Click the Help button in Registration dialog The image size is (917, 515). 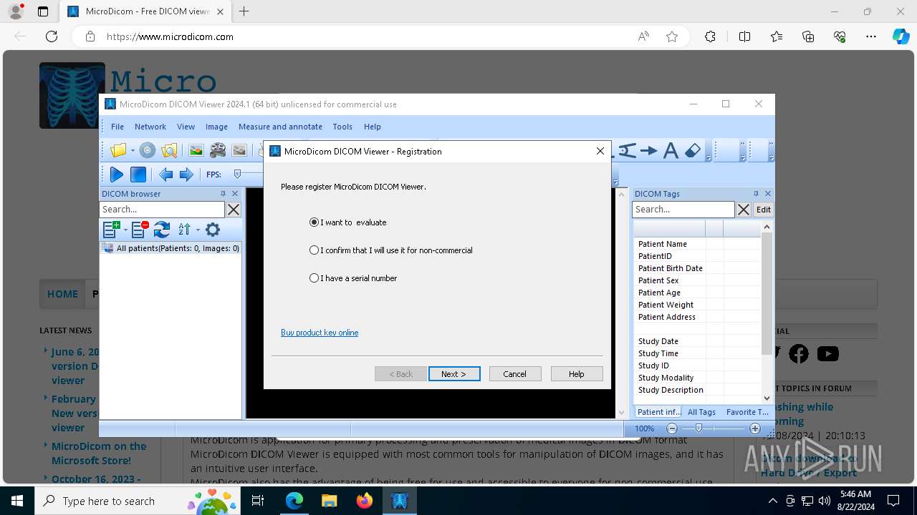click(x=577, y=374)
